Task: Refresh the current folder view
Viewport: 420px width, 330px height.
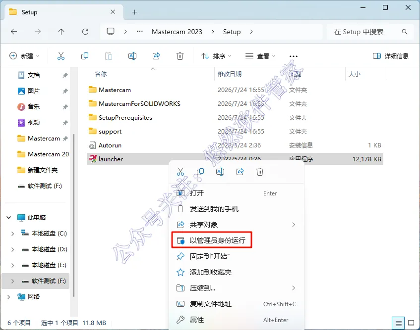Action: click(x=85, y=32)
